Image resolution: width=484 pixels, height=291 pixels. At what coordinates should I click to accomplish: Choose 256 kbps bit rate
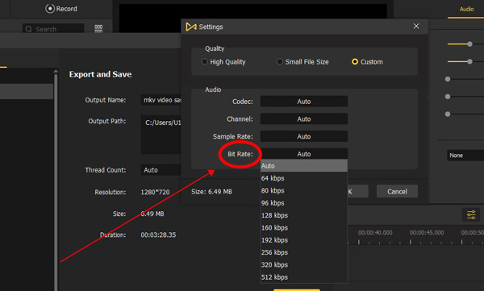[304, 252]
